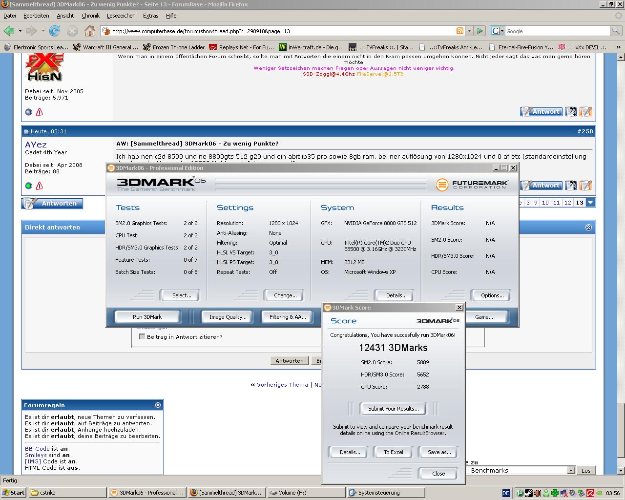Click Run 3DMark button

147,317
